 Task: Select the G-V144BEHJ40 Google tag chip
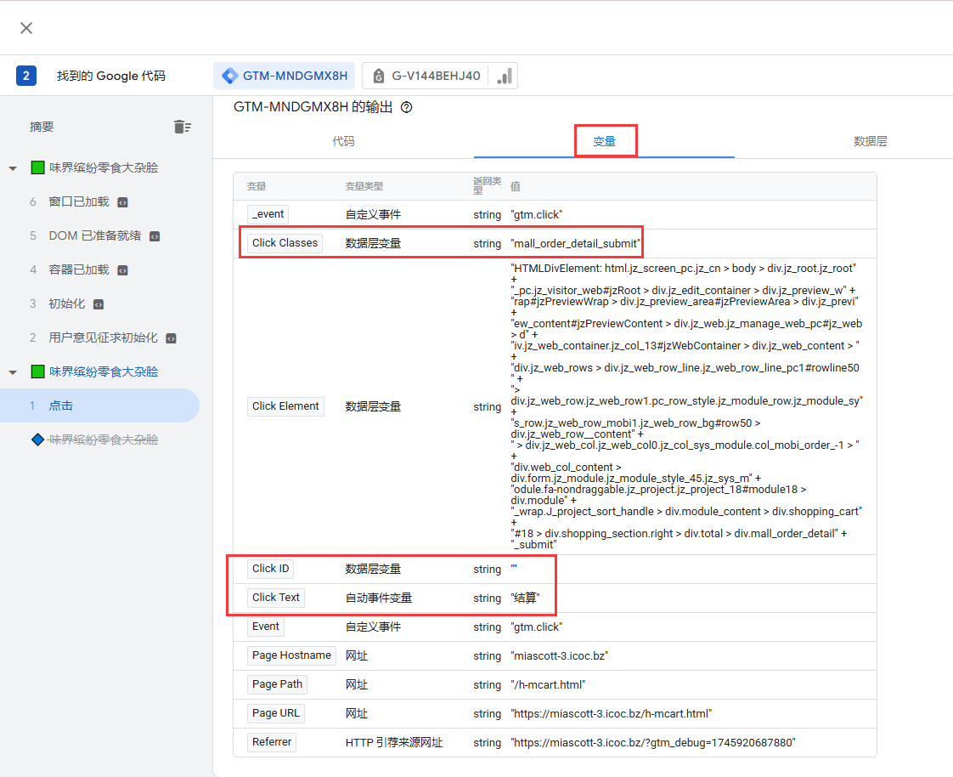click(x=426, y=76)
